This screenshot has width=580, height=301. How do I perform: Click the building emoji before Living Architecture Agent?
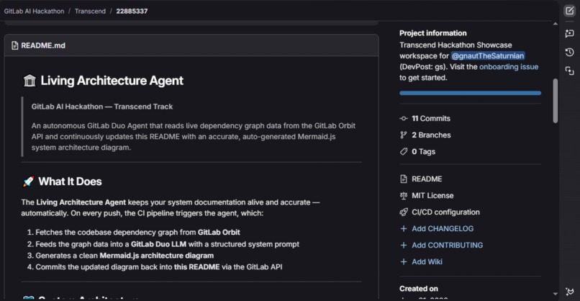click(x=30, y=81)
